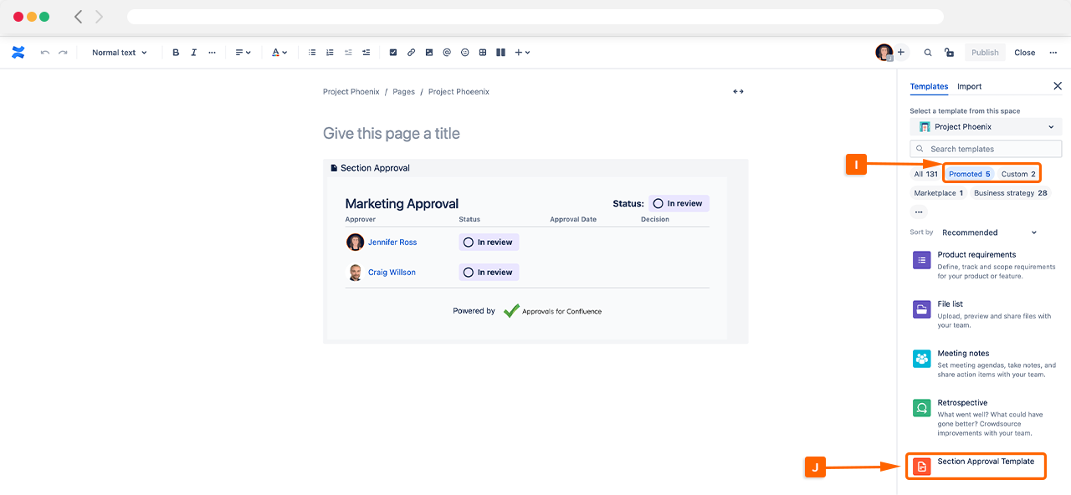This screenshot has height=495, width=1071.
Task: Insert an emoji from the toolbar
Action: pos(464,53)
